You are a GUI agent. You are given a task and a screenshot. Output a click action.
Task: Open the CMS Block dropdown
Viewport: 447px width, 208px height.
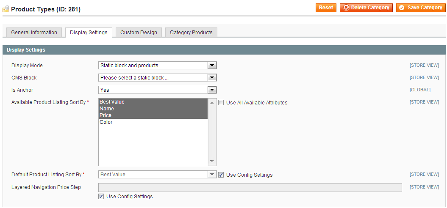[157, 78]
